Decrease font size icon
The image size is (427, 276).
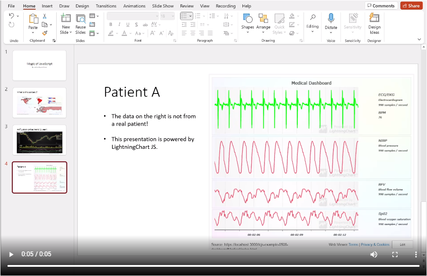point(162,33)
